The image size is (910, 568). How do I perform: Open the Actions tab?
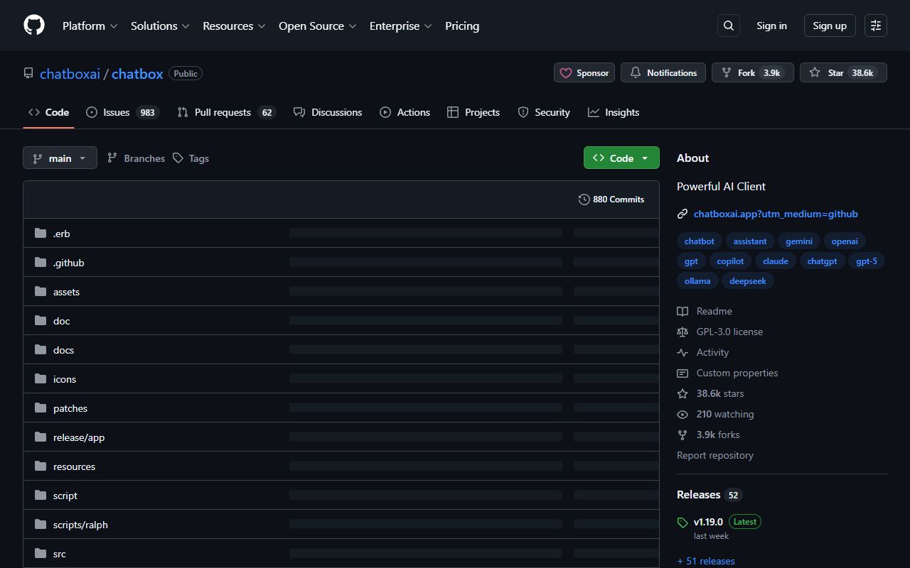(413, 111)
